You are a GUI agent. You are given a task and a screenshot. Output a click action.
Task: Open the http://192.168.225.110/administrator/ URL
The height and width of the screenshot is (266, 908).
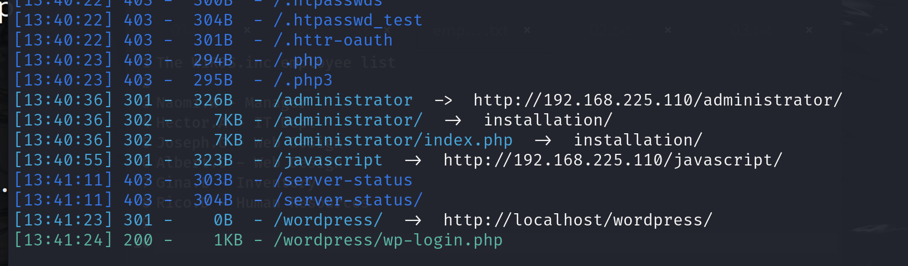coord(658,101)
